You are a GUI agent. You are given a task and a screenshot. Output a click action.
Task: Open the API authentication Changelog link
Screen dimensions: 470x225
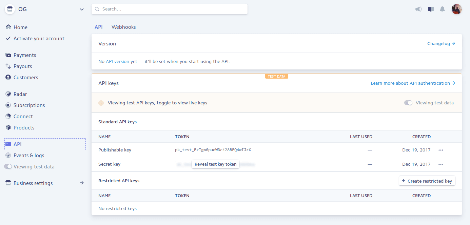coord(438,43)
